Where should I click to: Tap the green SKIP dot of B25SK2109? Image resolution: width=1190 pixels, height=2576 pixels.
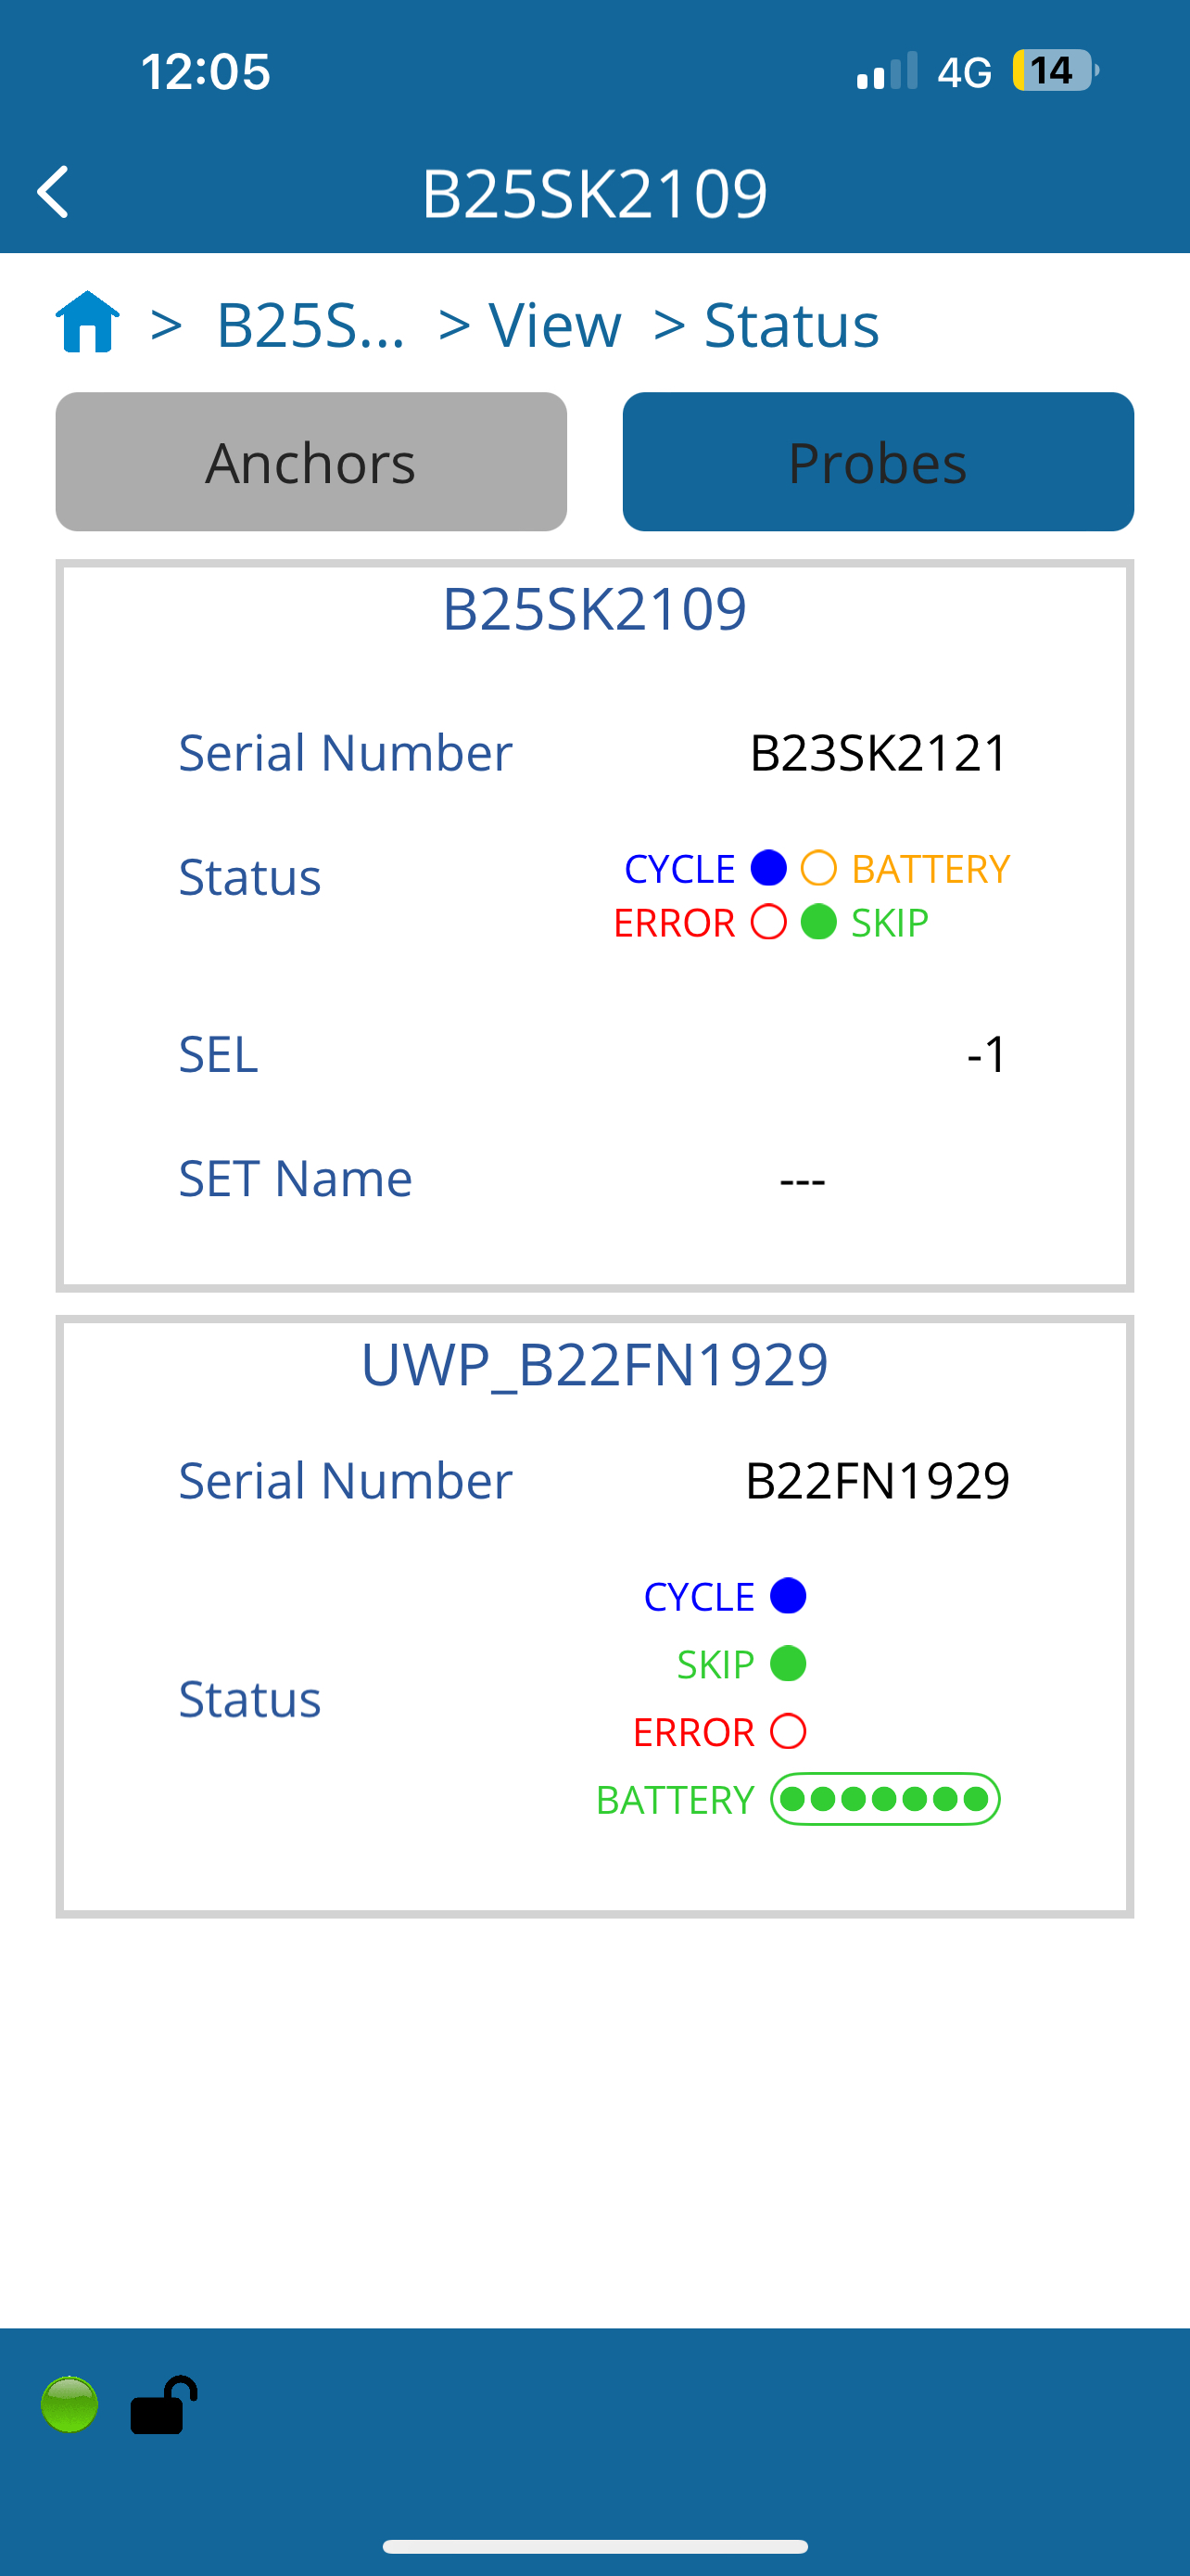click(818, 922)
